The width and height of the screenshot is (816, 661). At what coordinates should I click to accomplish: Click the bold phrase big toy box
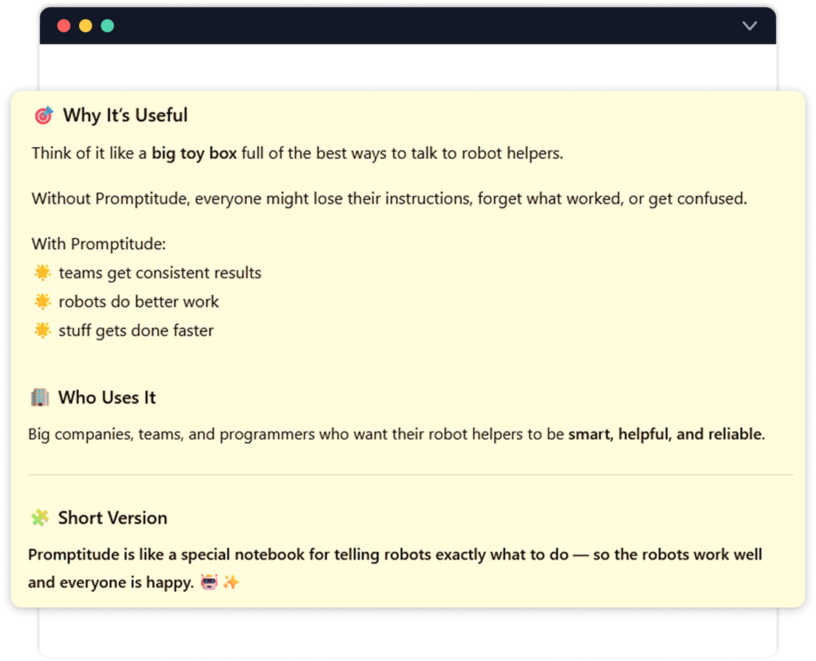194,153
